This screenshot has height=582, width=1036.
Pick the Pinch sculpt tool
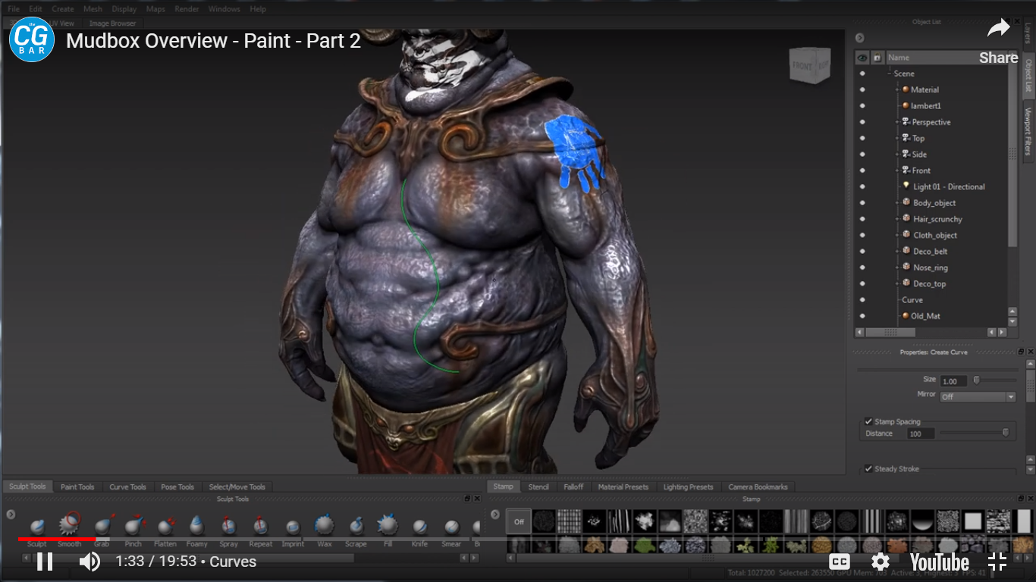click(x=133, y=525)
